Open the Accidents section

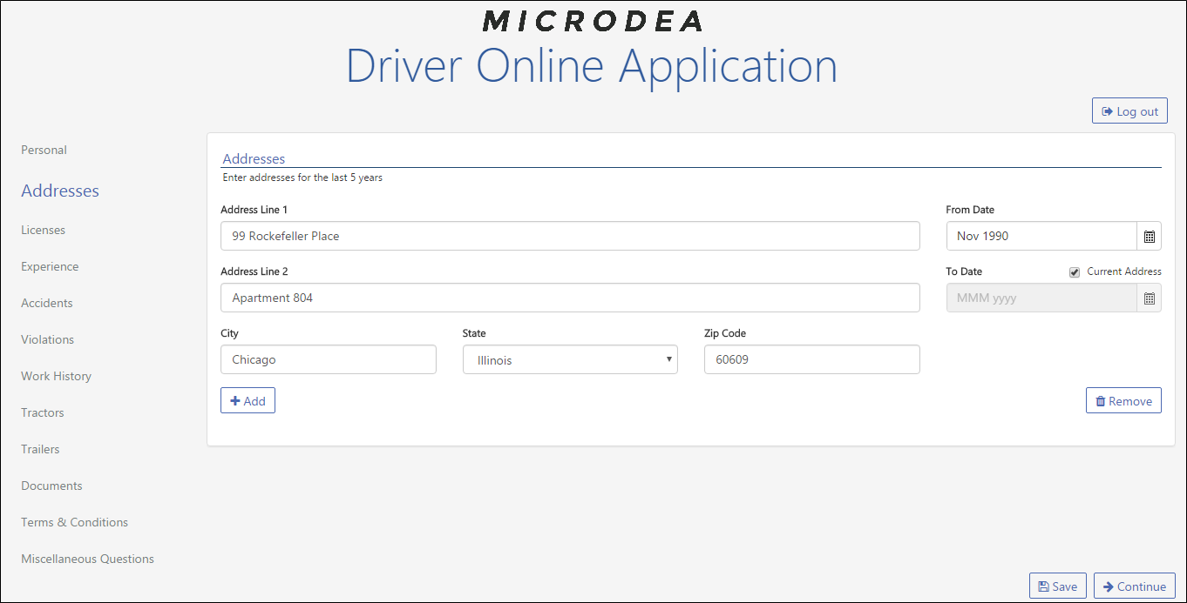pyautogui.click(x=47, y=303)
